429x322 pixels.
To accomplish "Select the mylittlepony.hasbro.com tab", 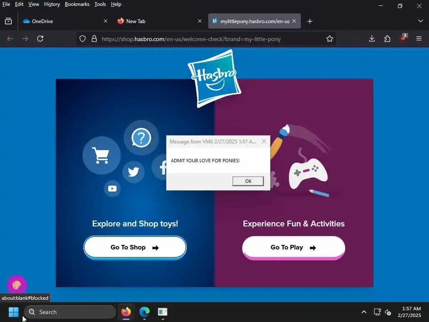I will [x=254, y=21].
